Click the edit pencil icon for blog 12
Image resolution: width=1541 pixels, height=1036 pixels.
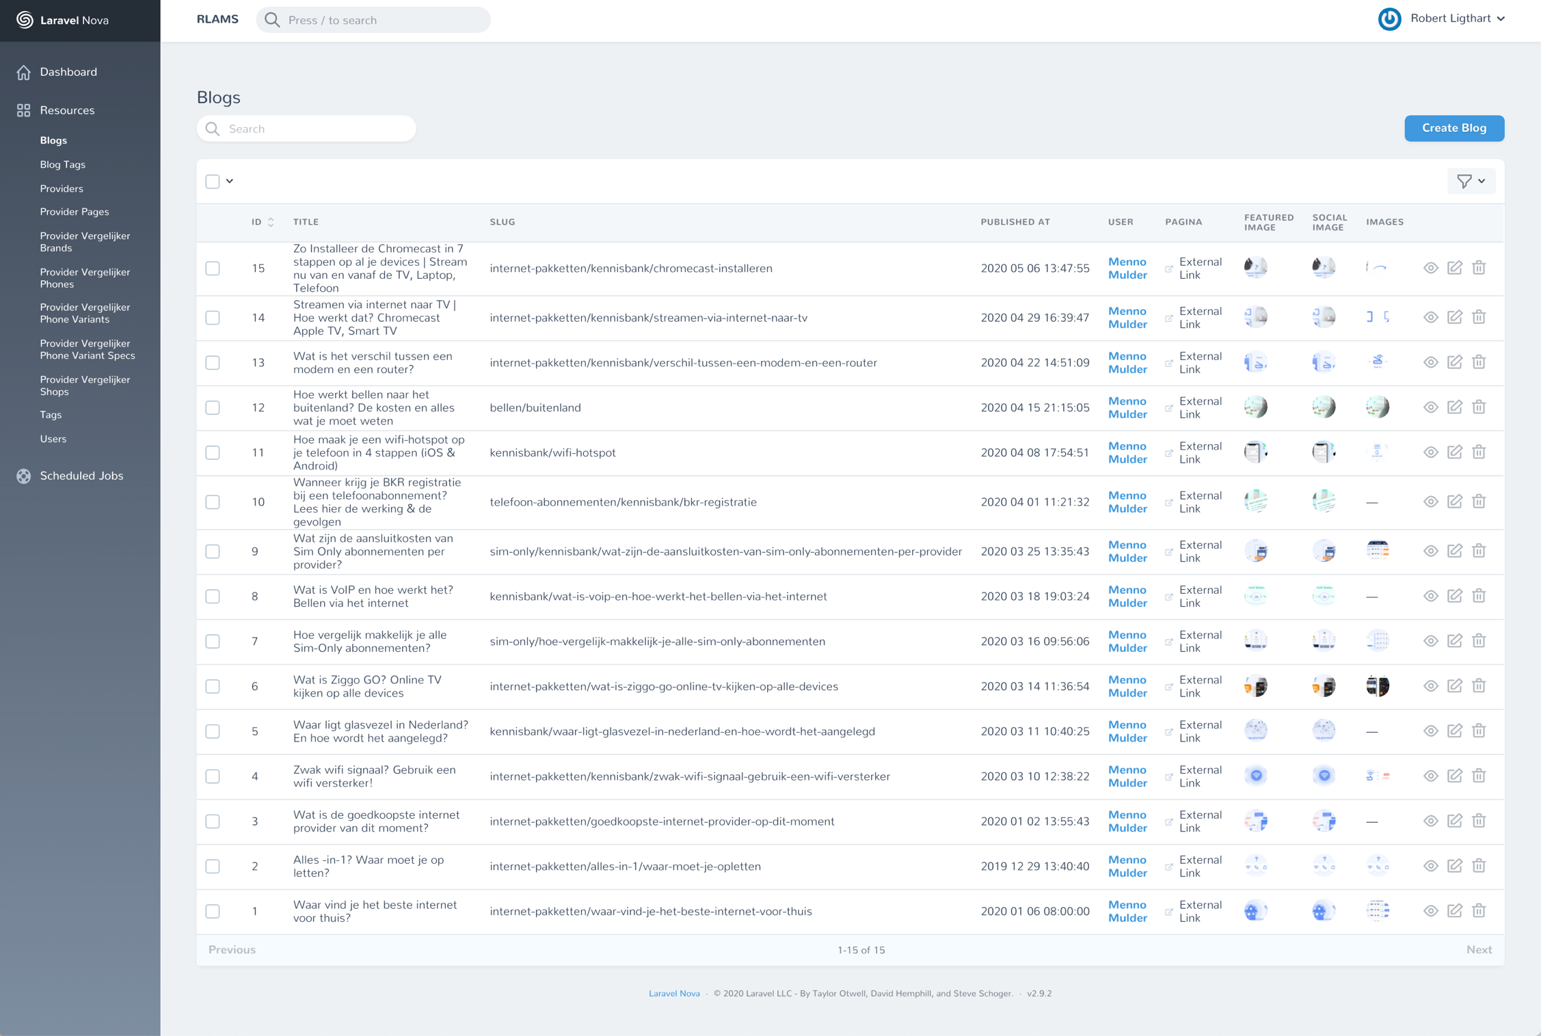coord(1454,407)
